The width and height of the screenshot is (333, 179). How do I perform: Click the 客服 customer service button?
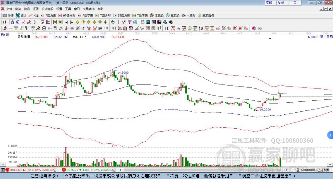coord(271,3)
